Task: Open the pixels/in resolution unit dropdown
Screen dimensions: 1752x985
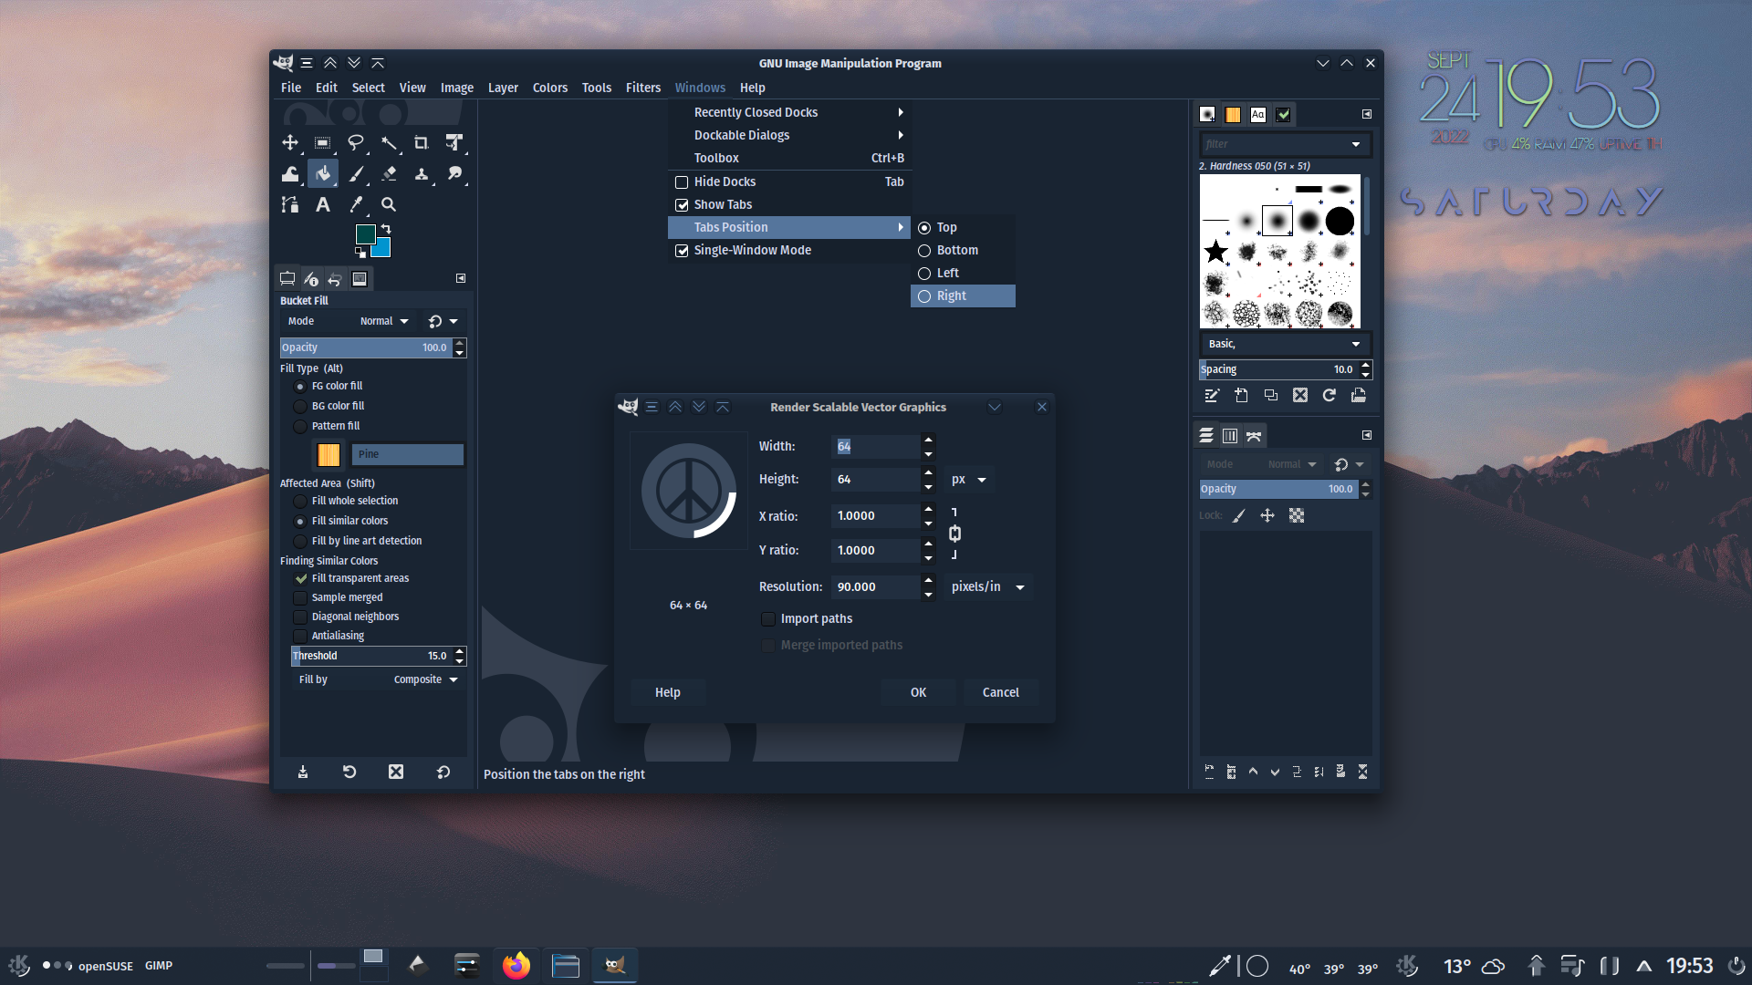Action: tap(988, 586)
